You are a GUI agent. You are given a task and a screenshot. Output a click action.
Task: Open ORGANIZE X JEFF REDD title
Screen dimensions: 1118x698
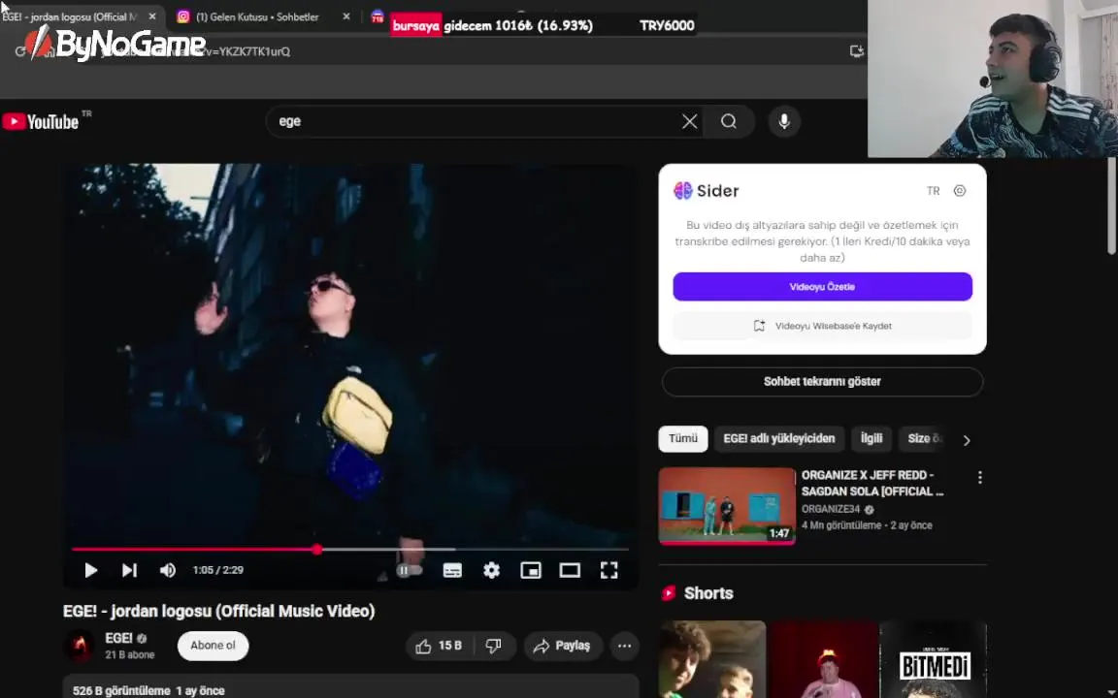[x=873, y=483]
